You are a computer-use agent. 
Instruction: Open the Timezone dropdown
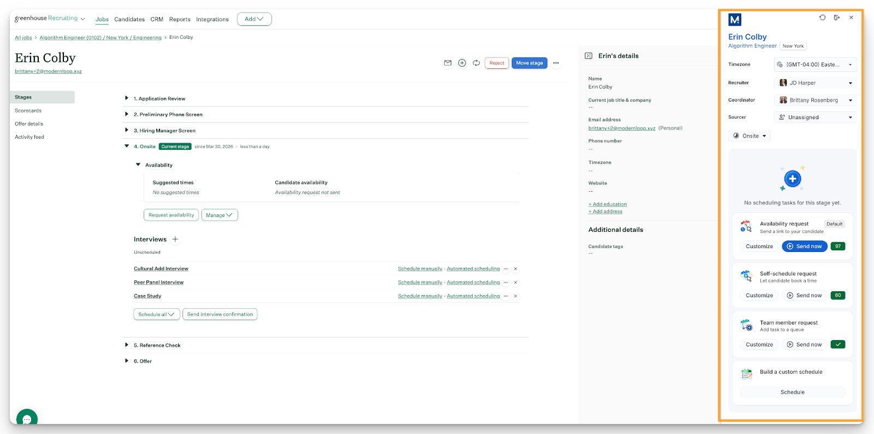816,64
